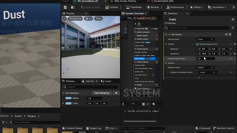
Task: Add module to Particle Update plus icon
Action: point(157,62)
